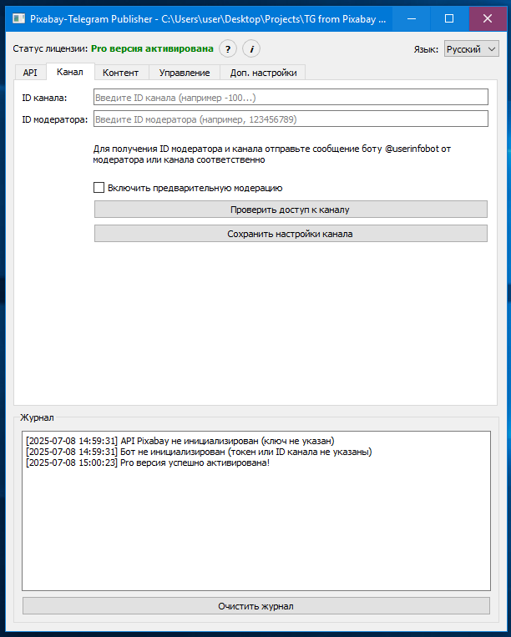
Task: Select log line "API Pixabay не инициализирован"
Action: click(180, 441)
